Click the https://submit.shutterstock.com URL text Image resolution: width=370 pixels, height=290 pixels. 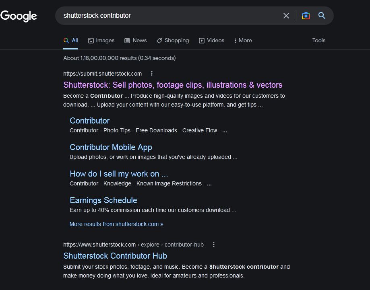pos(102,74)
